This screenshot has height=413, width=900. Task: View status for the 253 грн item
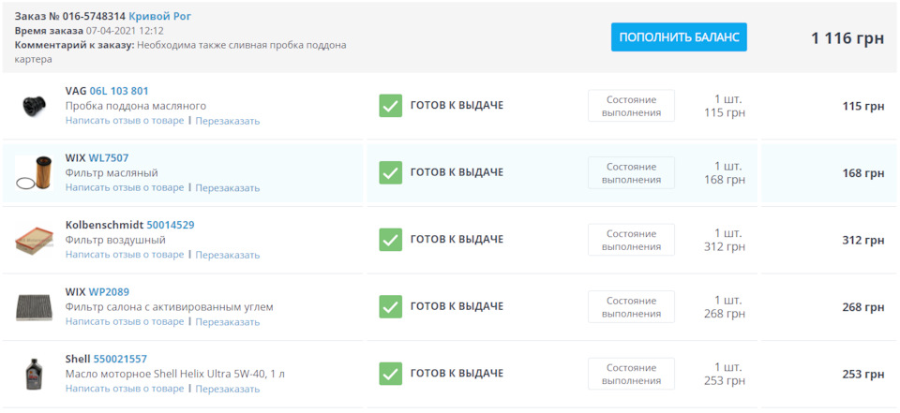[631, 375]
